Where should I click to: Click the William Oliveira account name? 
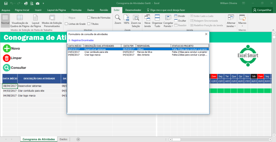228,3
